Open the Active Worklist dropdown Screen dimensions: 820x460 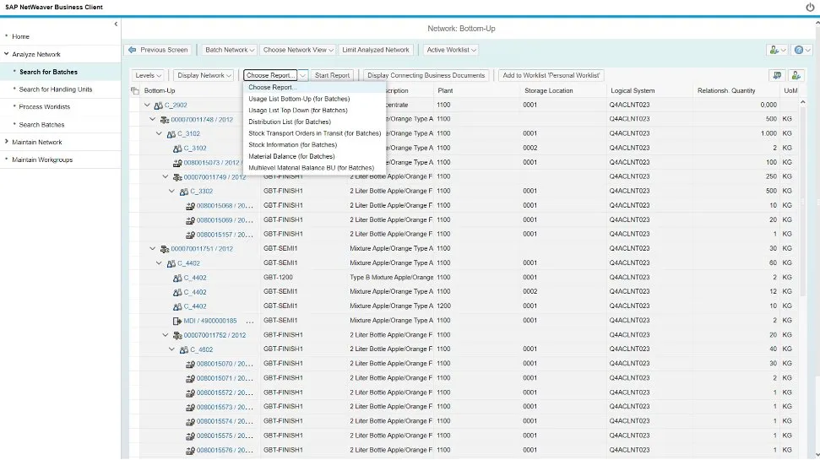452,50
